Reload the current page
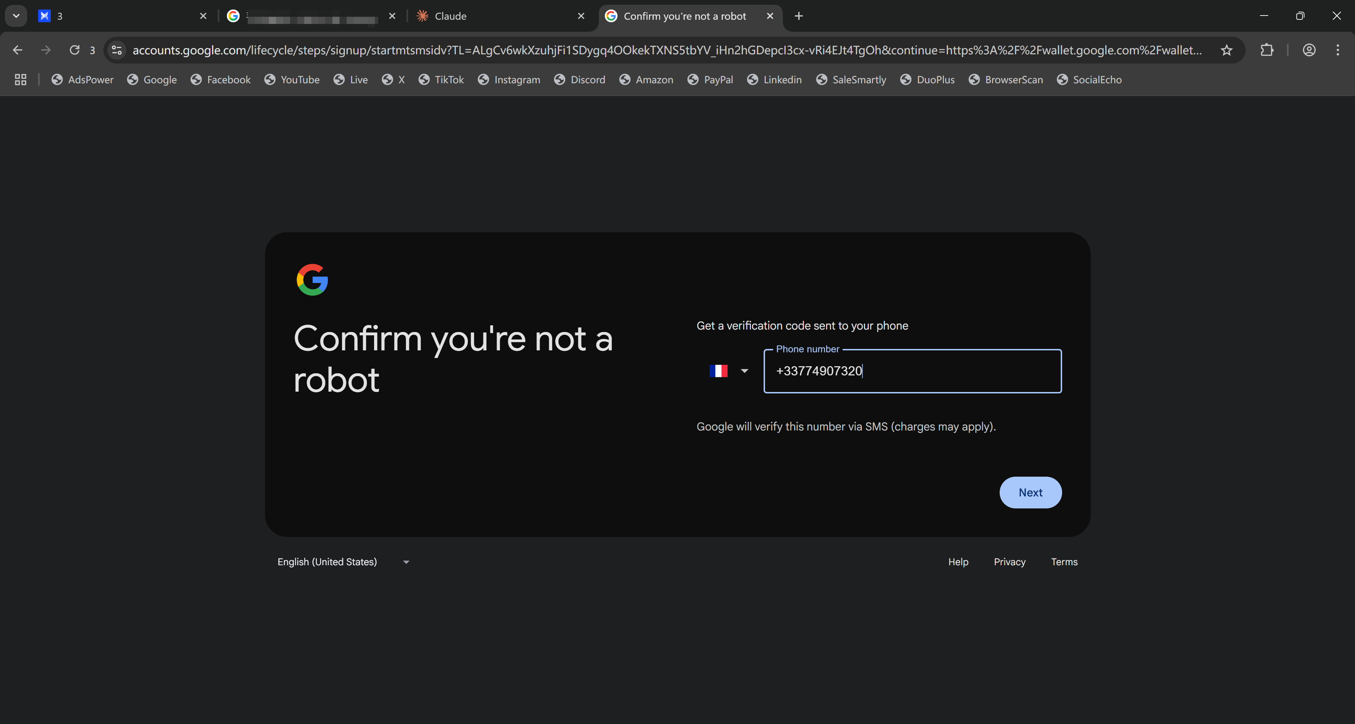This screenshot has height=724, width=1355. (75, 50)
